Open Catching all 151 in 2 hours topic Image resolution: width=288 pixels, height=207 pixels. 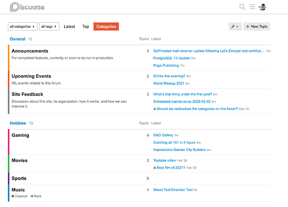(x=174, y=142)
